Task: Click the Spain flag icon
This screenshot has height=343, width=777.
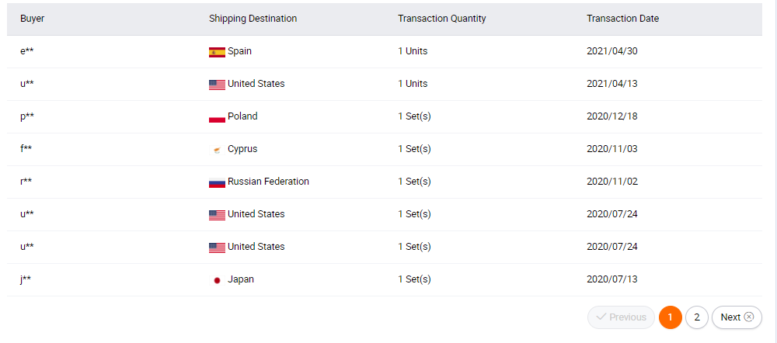Action: [x=217, y=52]
